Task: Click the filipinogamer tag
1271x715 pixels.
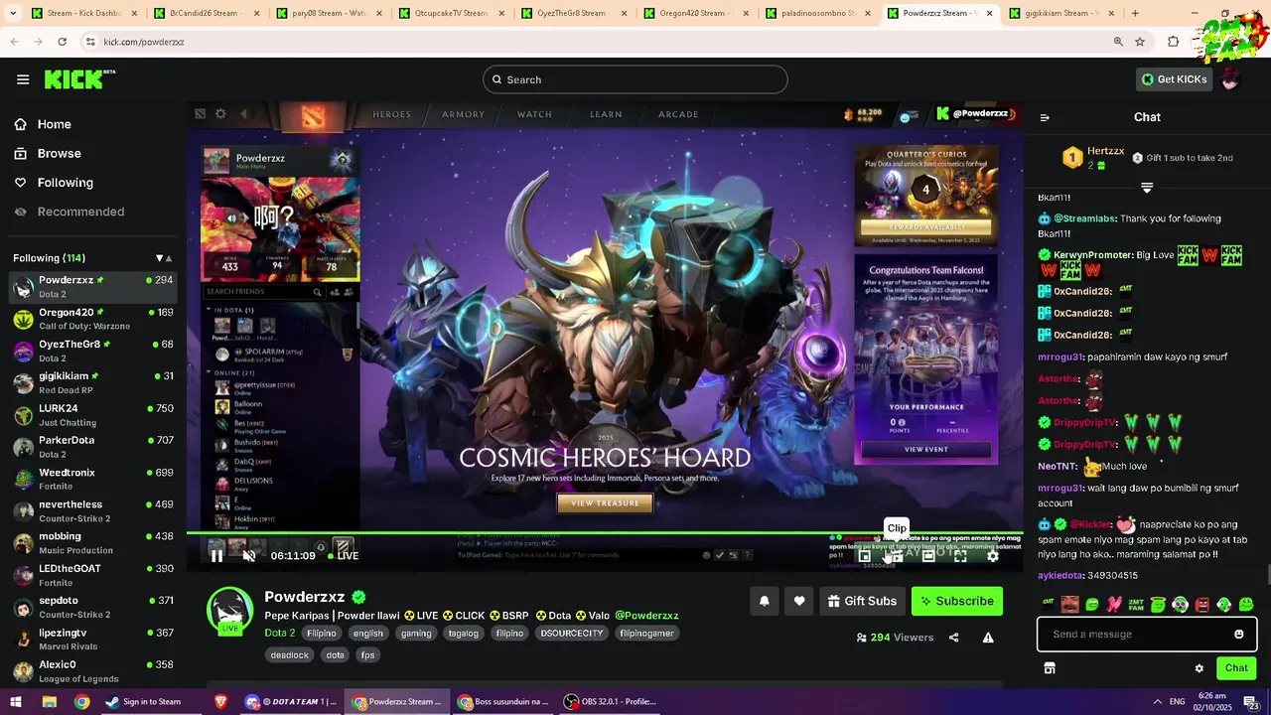Action: (646, 633)
